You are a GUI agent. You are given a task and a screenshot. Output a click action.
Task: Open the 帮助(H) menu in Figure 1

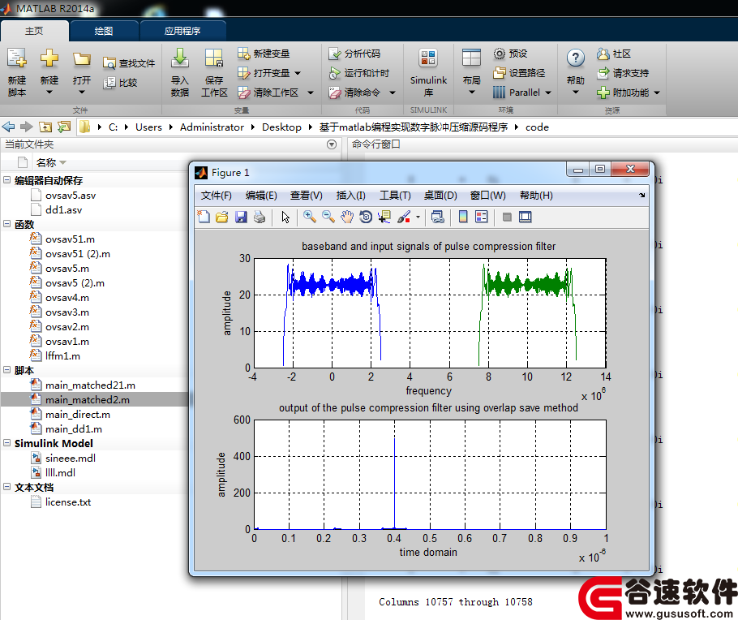(x=536, y=196)
